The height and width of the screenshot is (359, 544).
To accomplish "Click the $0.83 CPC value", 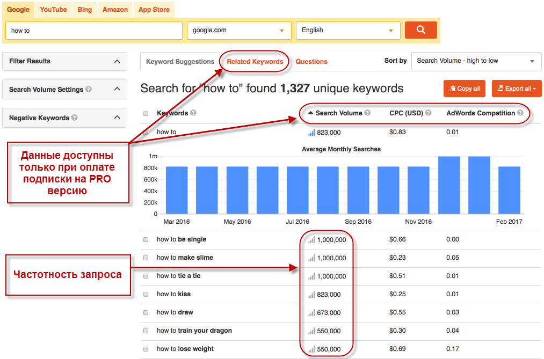I will [397, 132].
